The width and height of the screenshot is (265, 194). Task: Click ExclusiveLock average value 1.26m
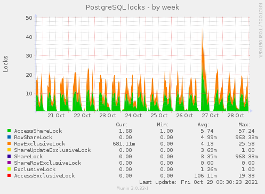pyautogui.click(x=208, y=169)
